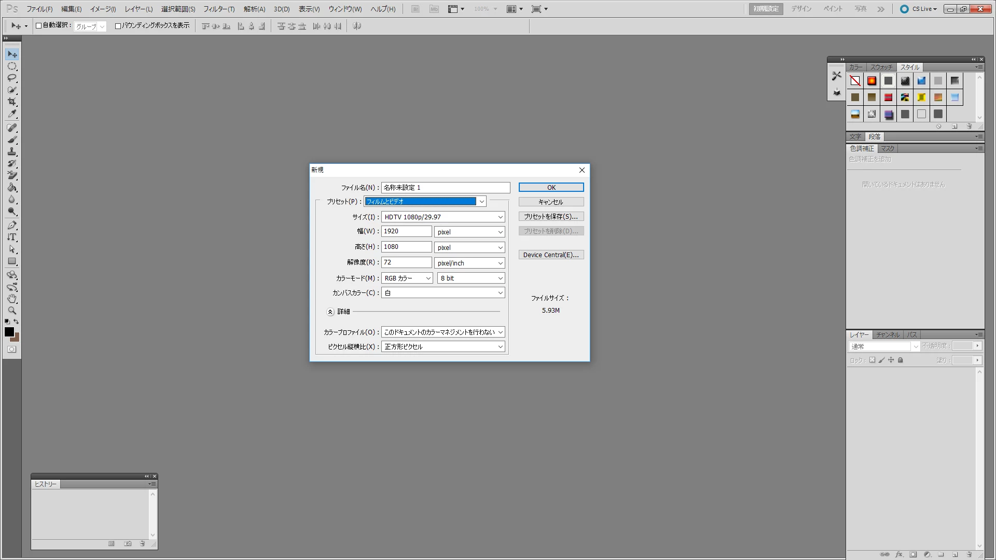Click the black foreground color swatch
This screenshot has width=996, height=560.
(9, 332)
